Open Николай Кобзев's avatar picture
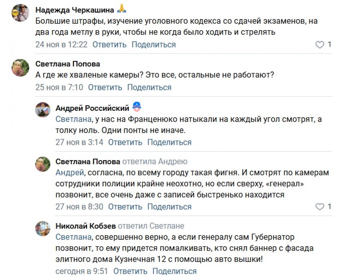This screenshot has height=277, width=341. pos(43,228)
